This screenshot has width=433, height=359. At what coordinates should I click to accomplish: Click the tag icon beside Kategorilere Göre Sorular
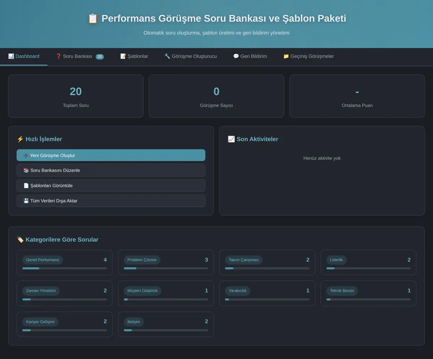click(20, 240)
